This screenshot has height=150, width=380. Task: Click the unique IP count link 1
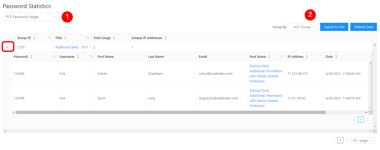132,47
